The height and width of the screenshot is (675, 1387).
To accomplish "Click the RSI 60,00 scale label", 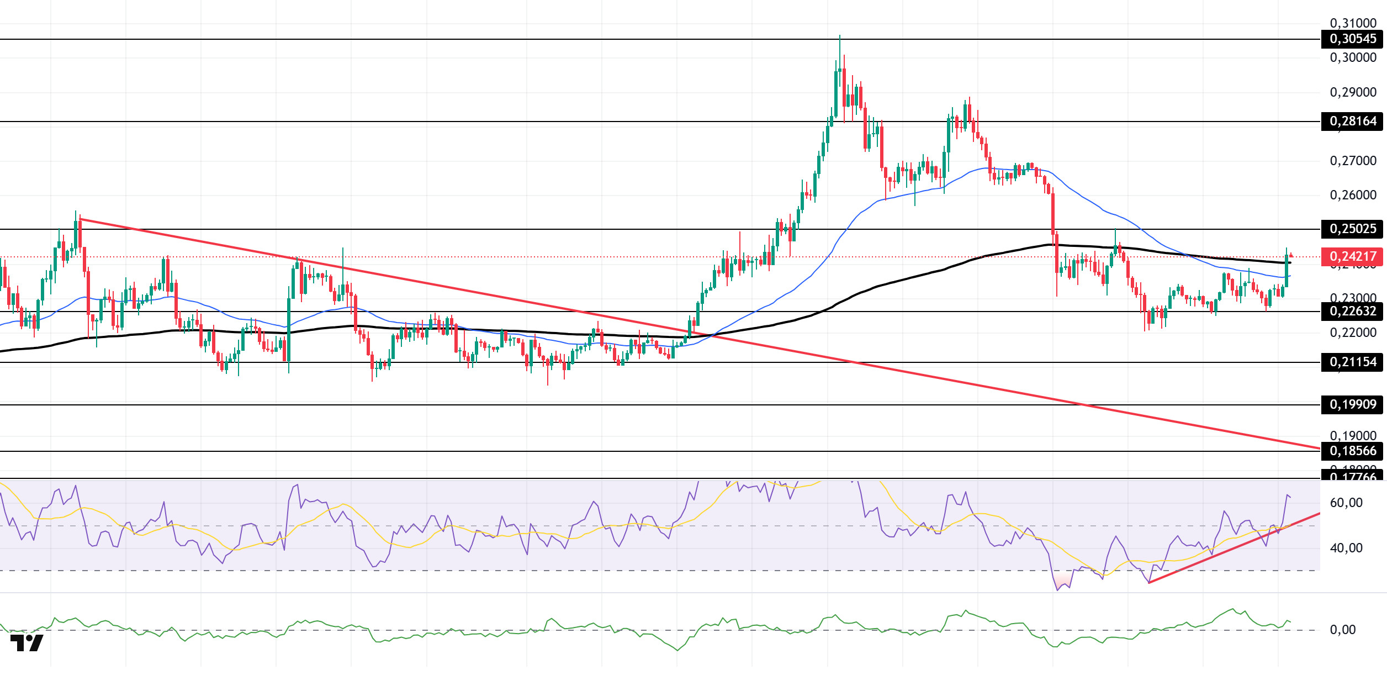I will pos(1346,503).
